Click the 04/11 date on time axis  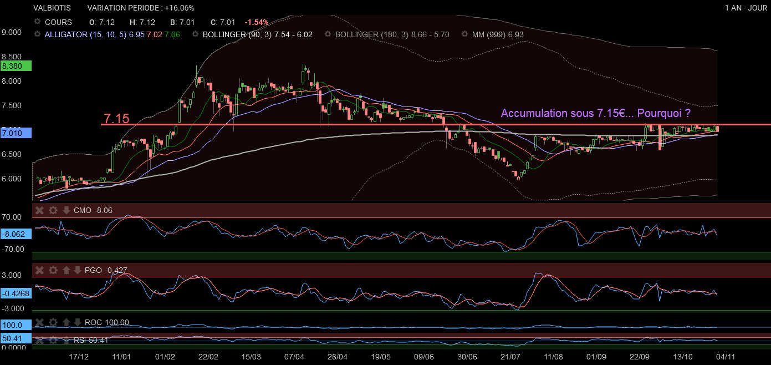coord(726,357)
